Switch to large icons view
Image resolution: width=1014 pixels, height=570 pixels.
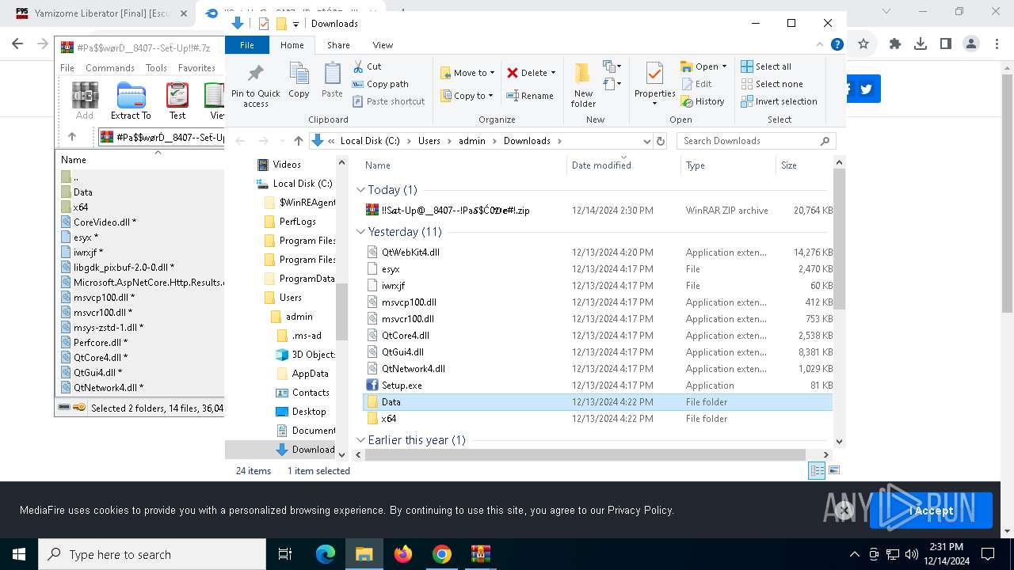[835, 470]
